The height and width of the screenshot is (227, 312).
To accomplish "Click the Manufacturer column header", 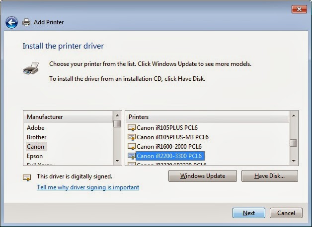I will pyautogui.click(x=68, y=117).
